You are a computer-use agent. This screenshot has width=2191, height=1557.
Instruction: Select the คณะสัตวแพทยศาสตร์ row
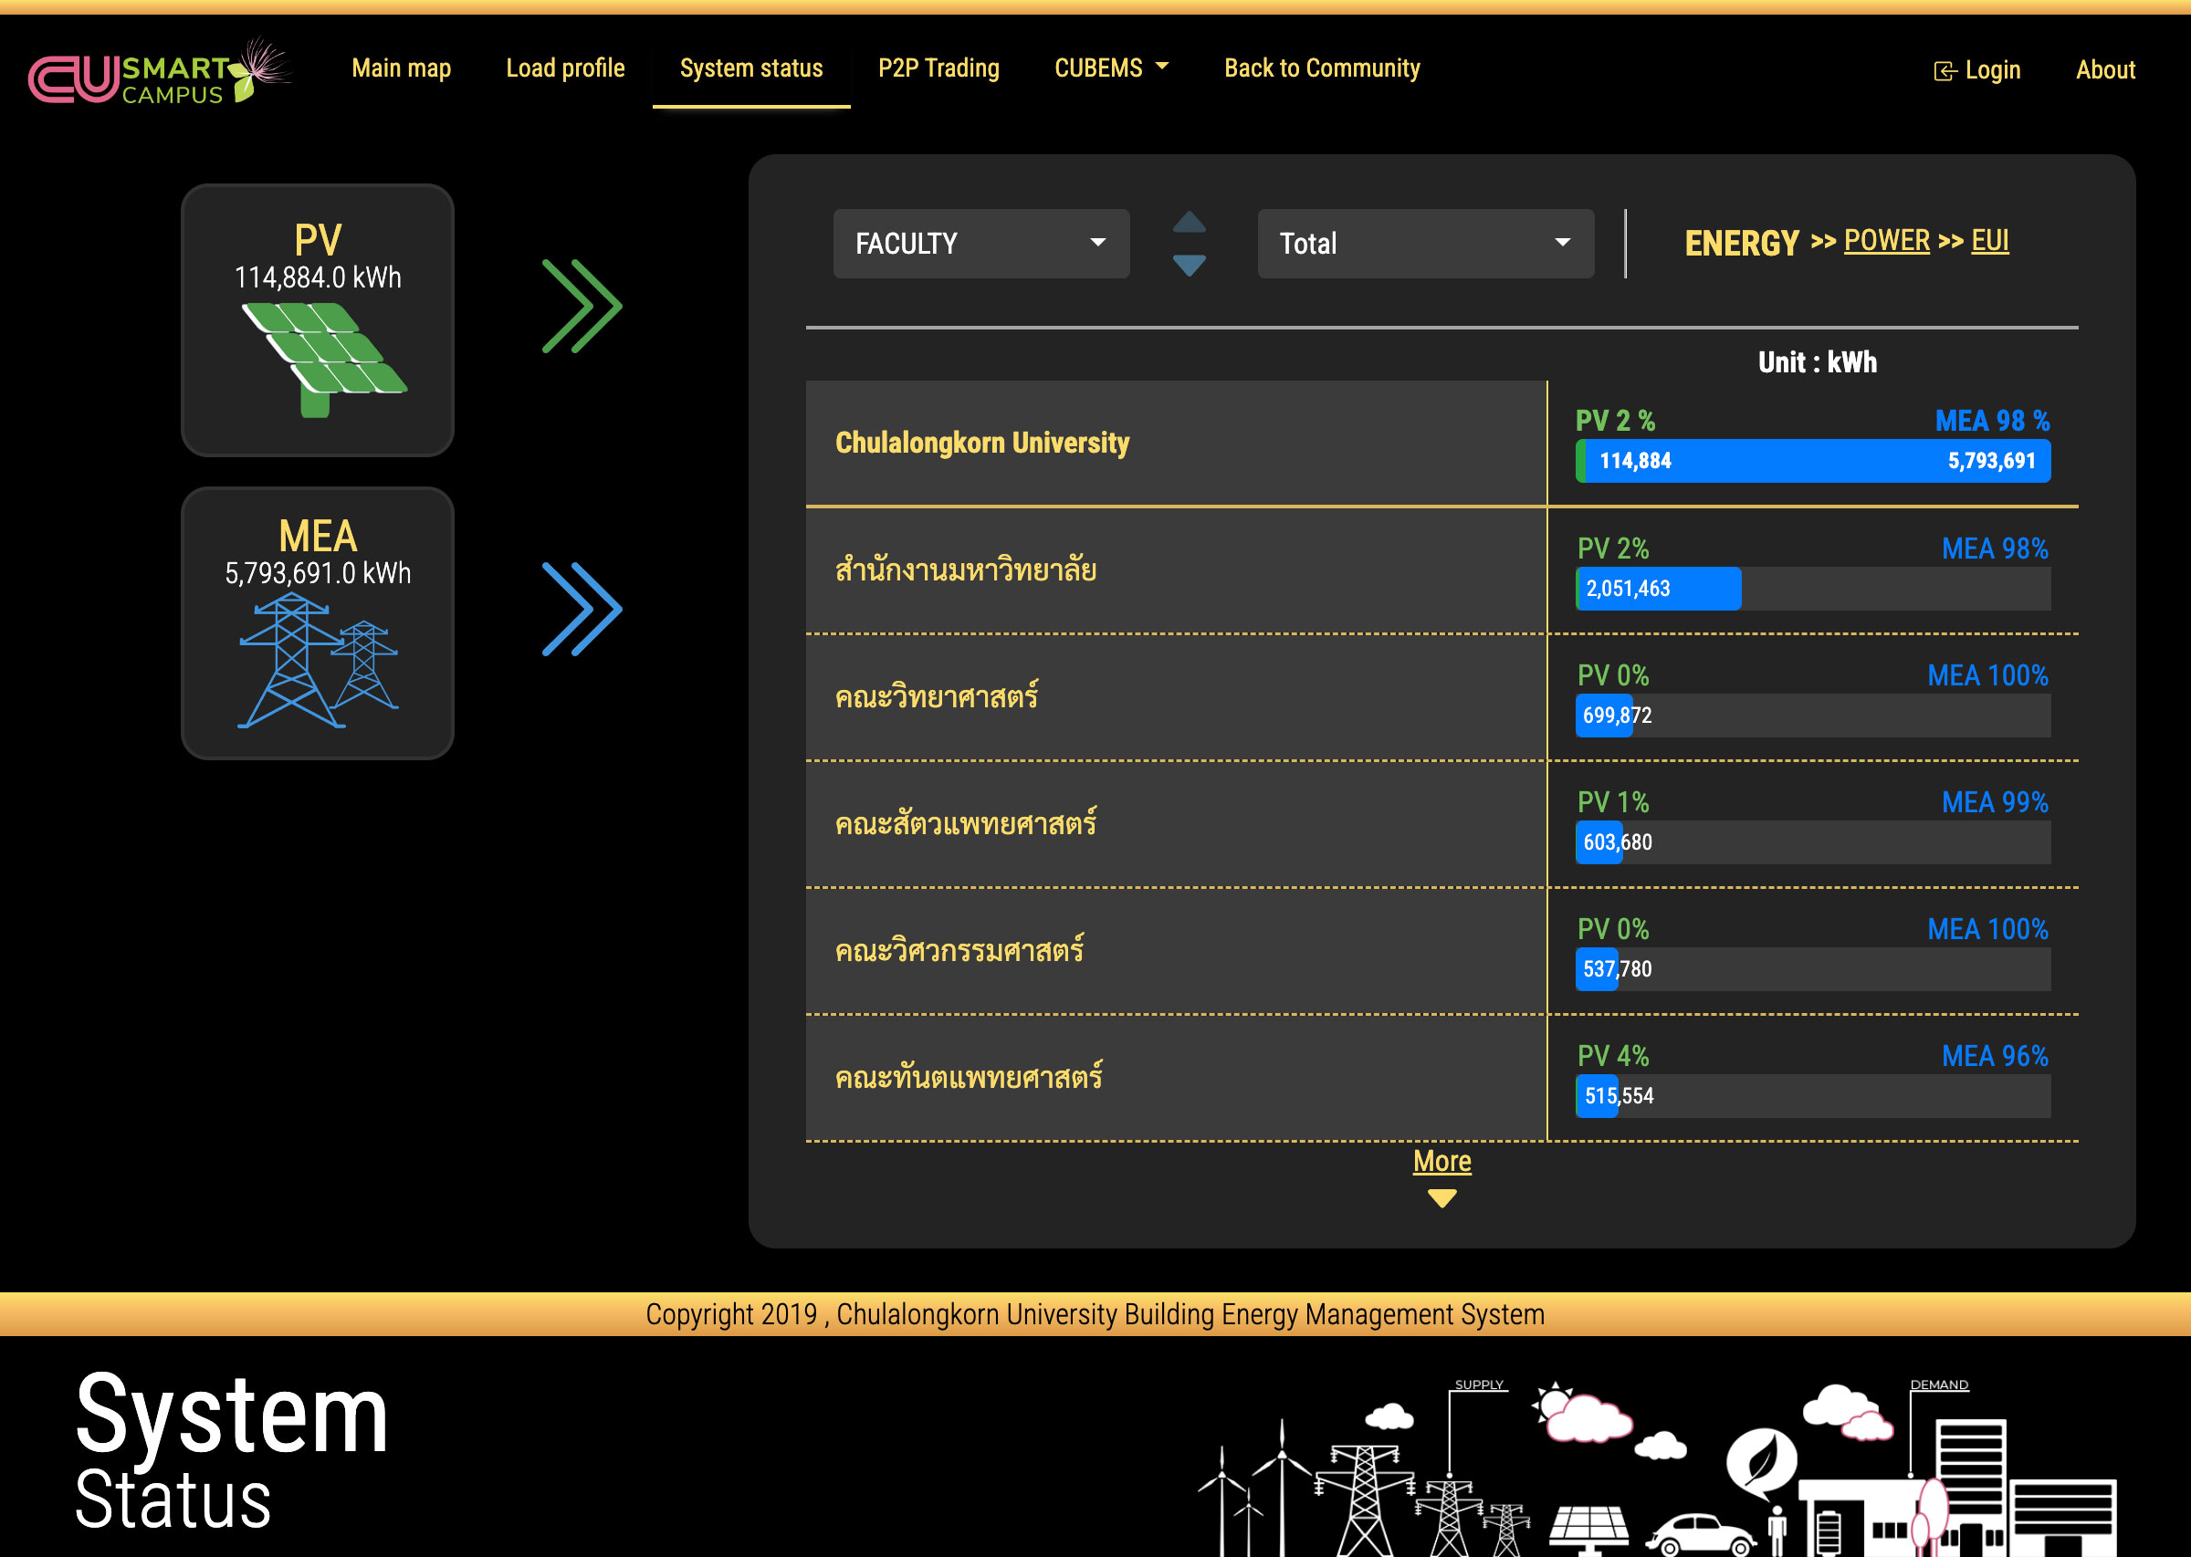tap(1441, 824)
